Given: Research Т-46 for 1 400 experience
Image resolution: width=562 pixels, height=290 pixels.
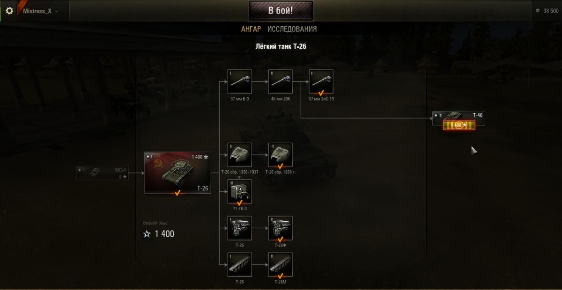Looking at the screenshot, I should [x=459, y=125].
